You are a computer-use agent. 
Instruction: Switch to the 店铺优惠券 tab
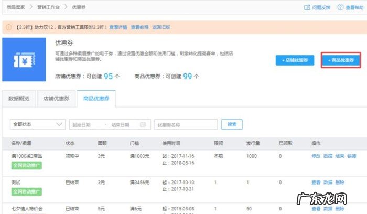tap(56, 99)
